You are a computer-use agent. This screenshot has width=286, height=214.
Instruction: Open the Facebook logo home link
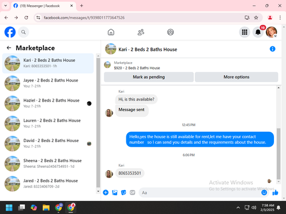click(x=10, y=32)
